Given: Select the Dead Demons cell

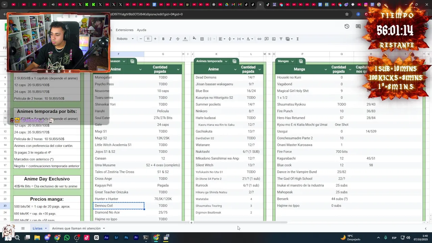Looking at the screenshot, I should pyautogui.click(x=217, y=77).
